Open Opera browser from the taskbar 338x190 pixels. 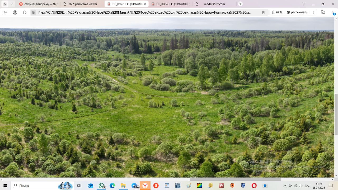[254, 186]
